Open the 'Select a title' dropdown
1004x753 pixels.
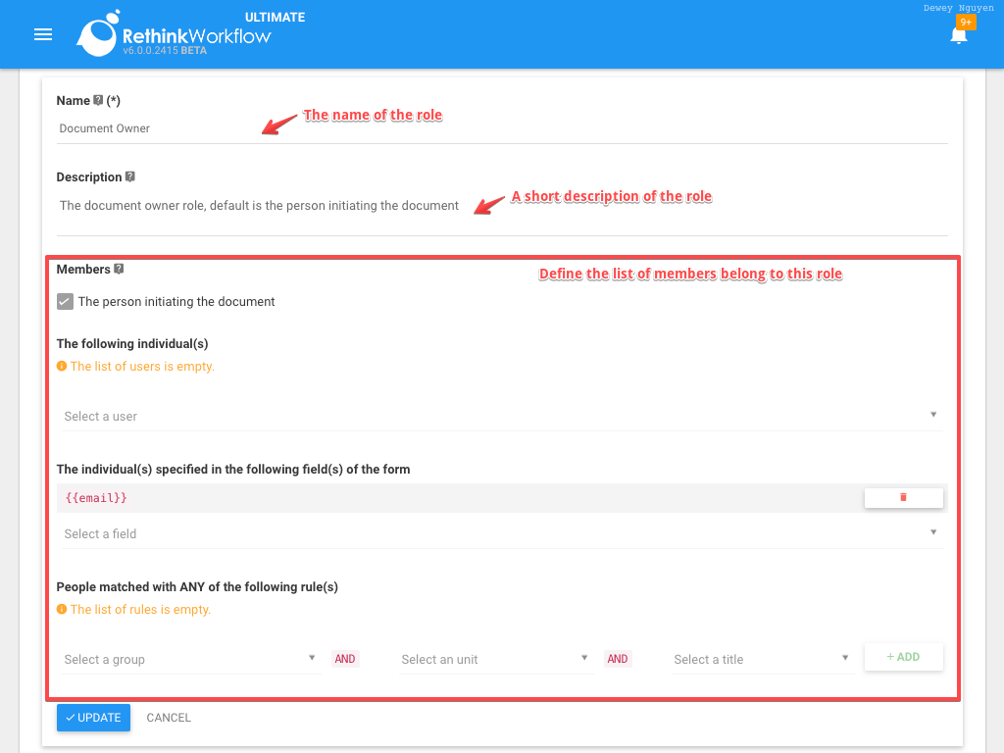760,658
